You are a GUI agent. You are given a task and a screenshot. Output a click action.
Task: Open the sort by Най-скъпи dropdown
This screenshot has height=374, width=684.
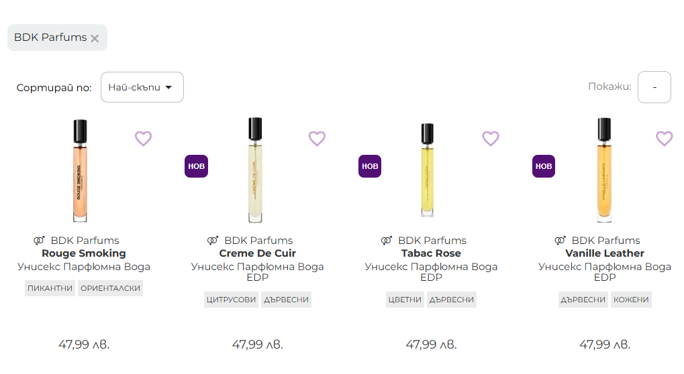[x=142, y=87]
